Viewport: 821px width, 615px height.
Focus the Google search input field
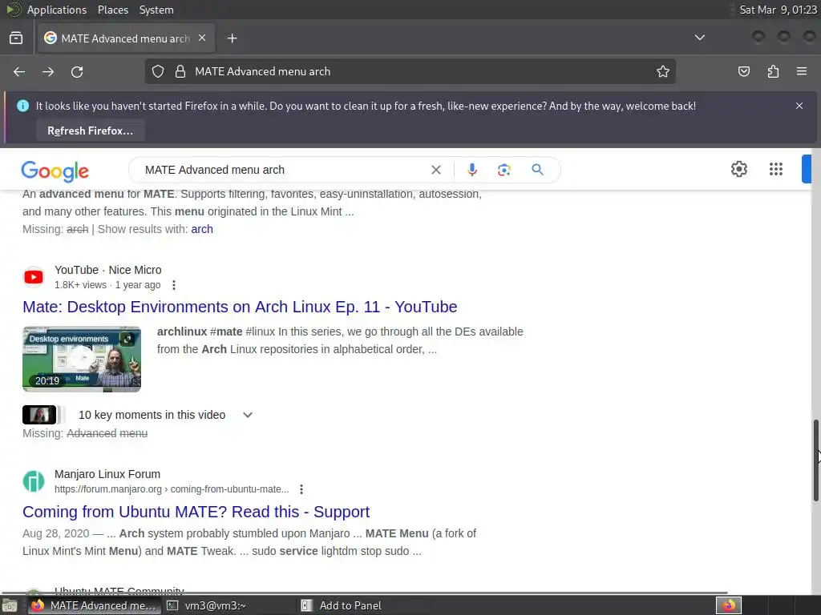(x=283, y=170)
